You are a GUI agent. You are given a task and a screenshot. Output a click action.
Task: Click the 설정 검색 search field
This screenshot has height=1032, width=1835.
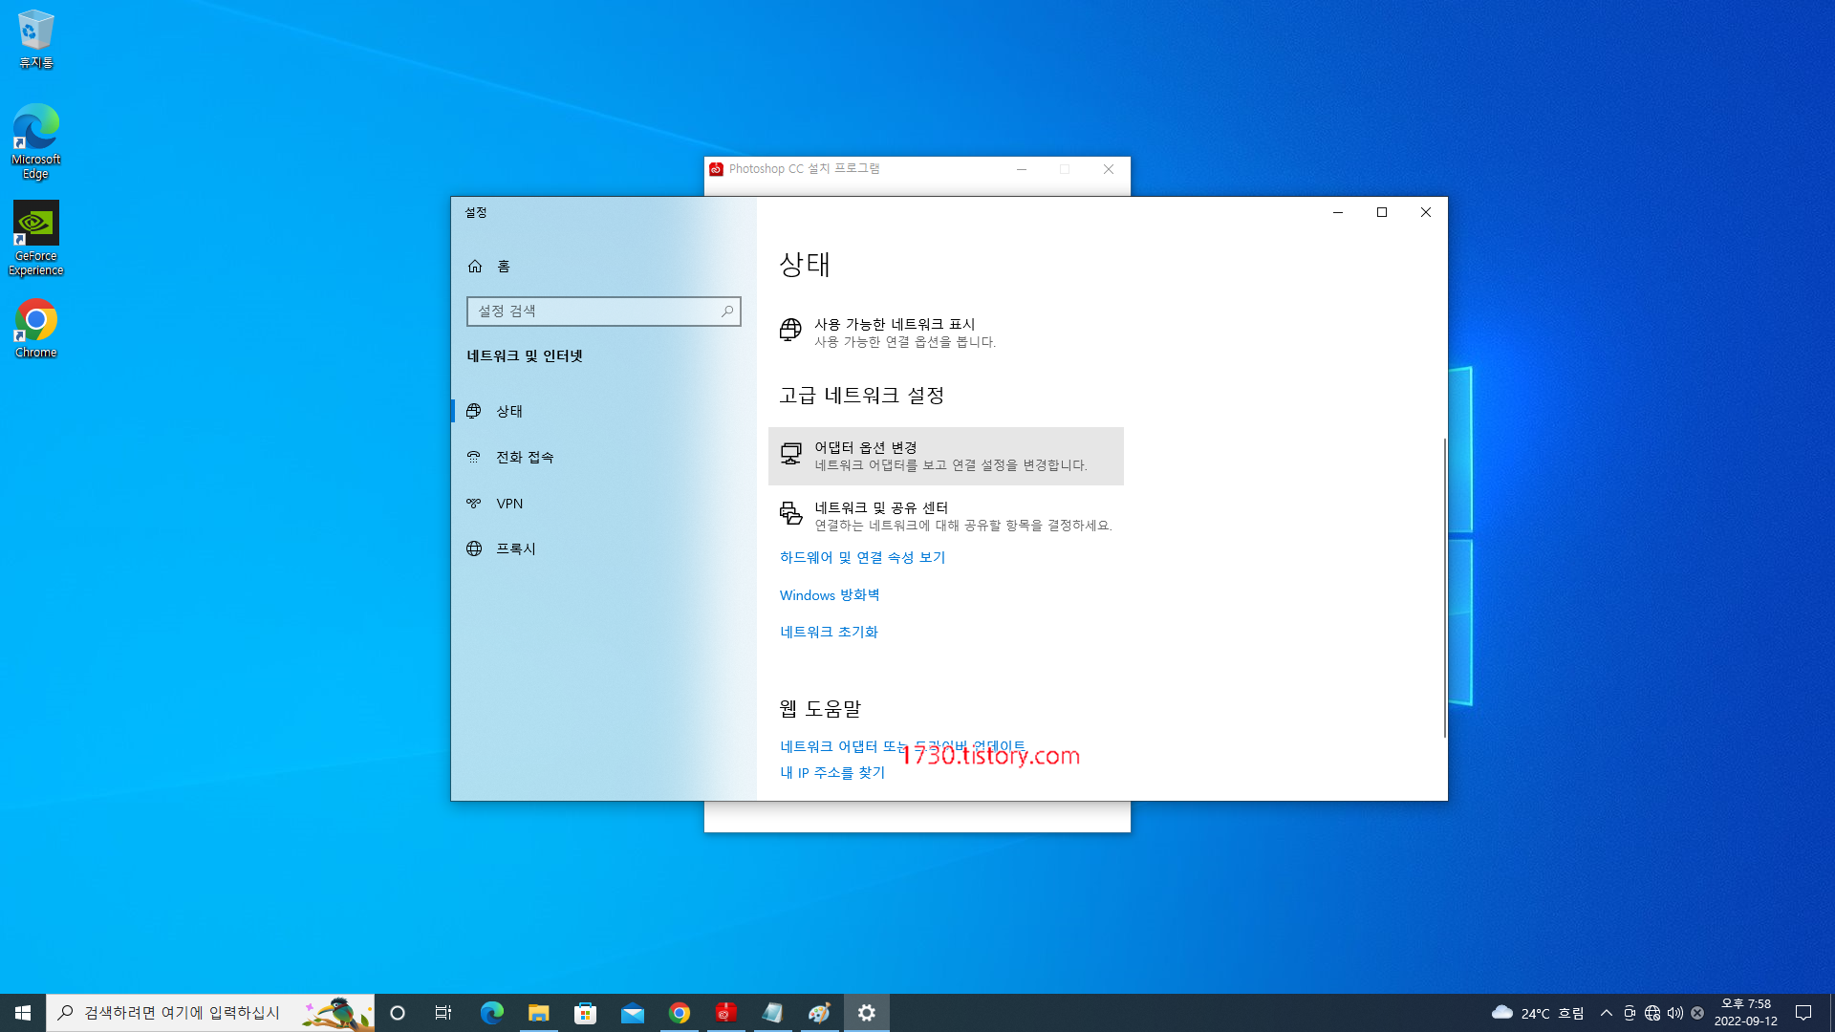[593, 312]
